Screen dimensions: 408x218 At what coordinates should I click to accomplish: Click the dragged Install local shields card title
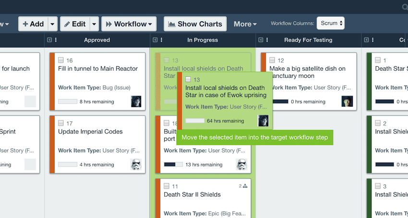(x=226, y=91)
